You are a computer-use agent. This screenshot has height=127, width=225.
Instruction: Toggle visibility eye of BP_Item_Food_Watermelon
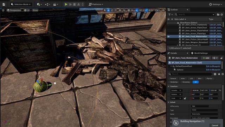pos(169,36)
